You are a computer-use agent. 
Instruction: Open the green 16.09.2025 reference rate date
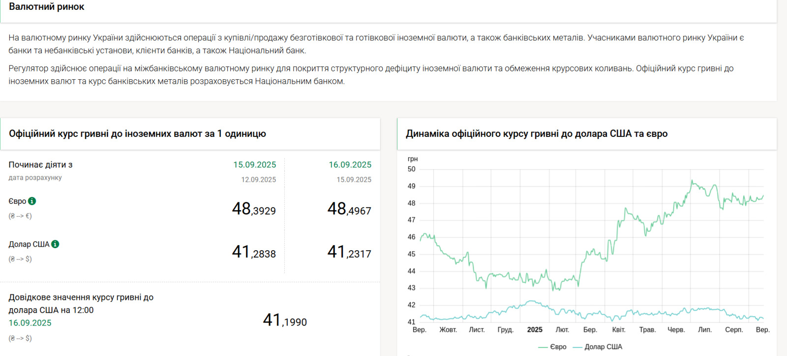pyautogui.click(x=30, y=323)
